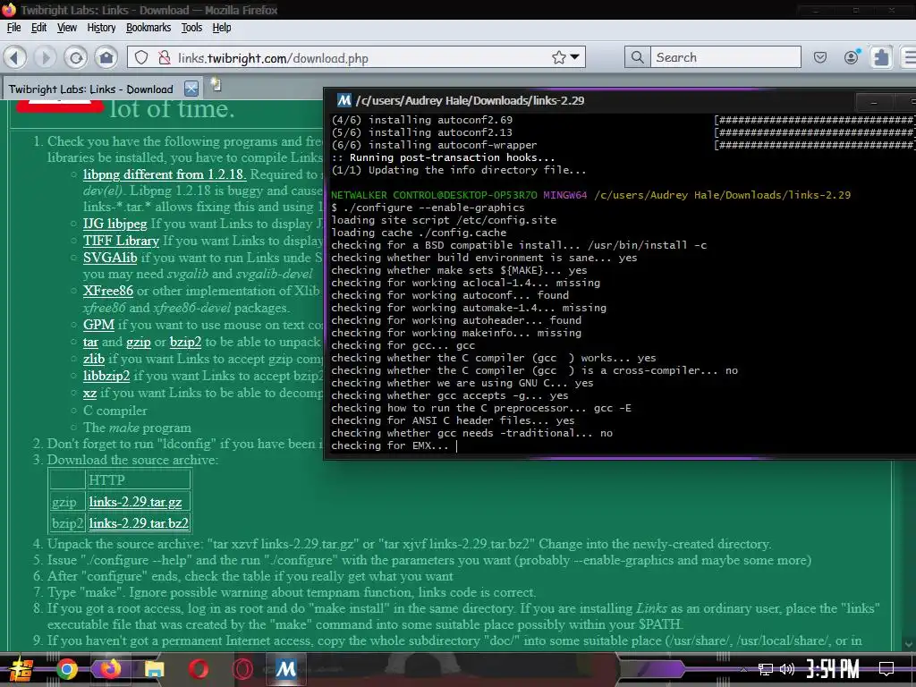Viewport: 916px width, 687px height.
Task: Launch Chrome from the taskbar
Action: [66, 669]
